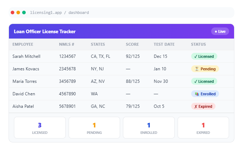This screenshot has width=243, height=151.
Task: Click the green maximize window dot
Action: [24, 12]
